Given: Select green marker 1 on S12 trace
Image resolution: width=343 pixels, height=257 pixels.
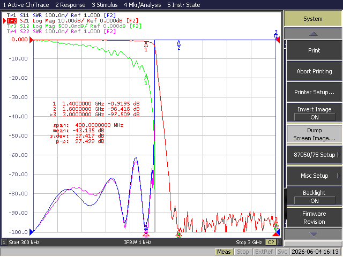Looking at the screenshot, I should [146, 78].
